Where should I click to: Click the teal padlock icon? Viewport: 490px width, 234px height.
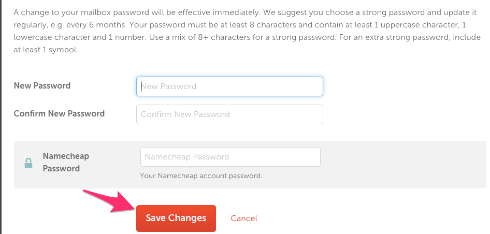coord(28,164)
